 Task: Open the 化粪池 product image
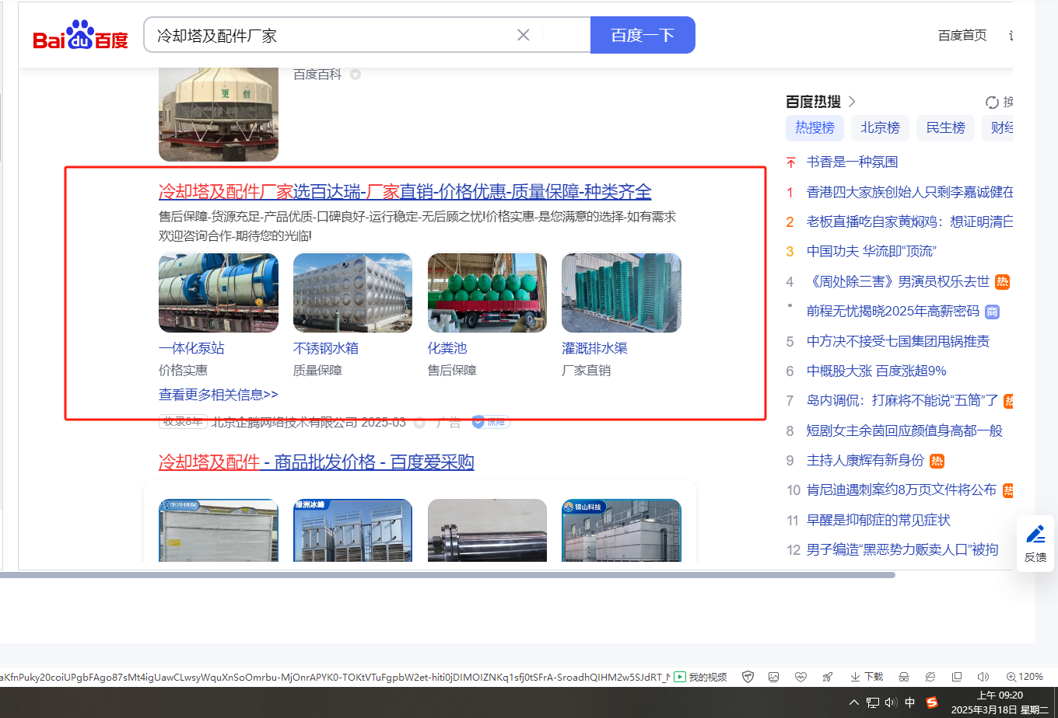coord(488,293)
